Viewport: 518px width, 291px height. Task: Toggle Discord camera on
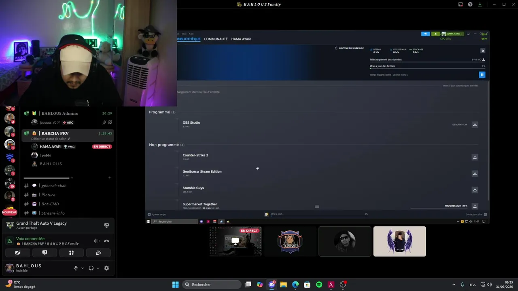[18, 253]
